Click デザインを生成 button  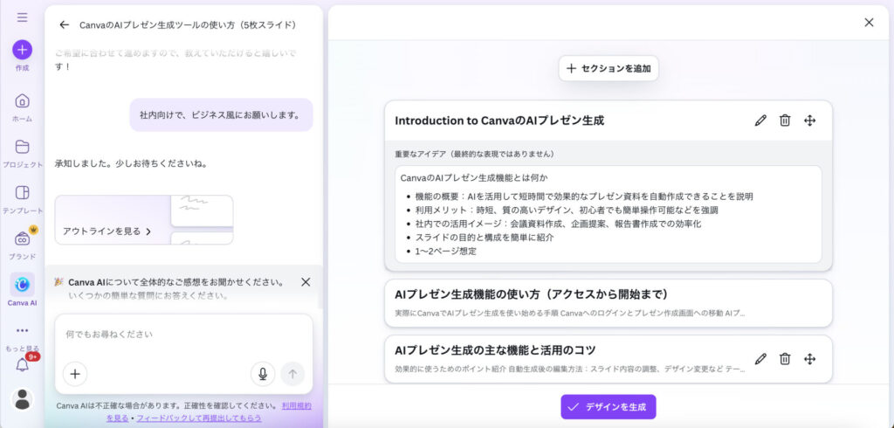[x=608, y=407]
